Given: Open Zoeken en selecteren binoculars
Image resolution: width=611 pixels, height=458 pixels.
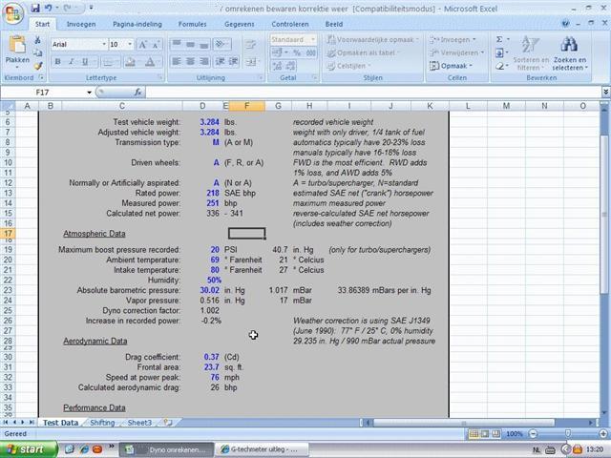Looking at the screenshot, I should pyautogui.click(x=569, y=53).
